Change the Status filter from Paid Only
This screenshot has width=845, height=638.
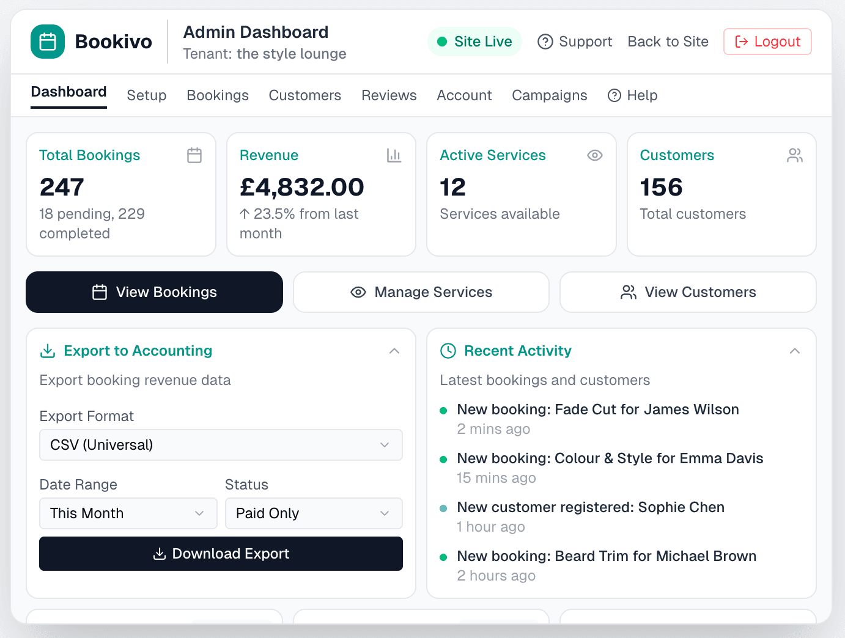coord(314,513)
